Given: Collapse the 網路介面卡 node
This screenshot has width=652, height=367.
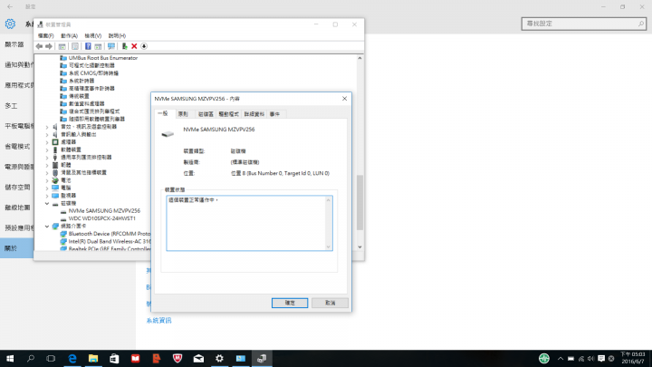Looking at the screenshot, I should tap(47, 227).
